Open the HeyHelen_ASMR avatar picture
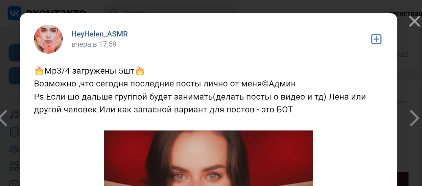Image resolution: width=422 pixels, height=186 pixels. click(48, 39)
